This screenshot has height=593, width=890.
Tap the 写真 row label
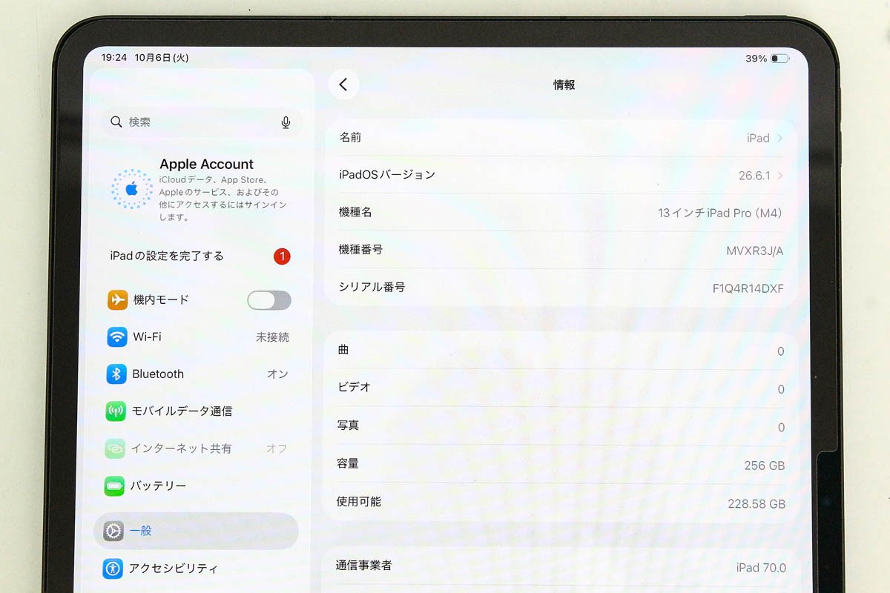348,425
